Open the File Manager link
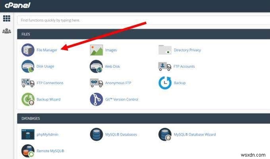 coord(47,50)
